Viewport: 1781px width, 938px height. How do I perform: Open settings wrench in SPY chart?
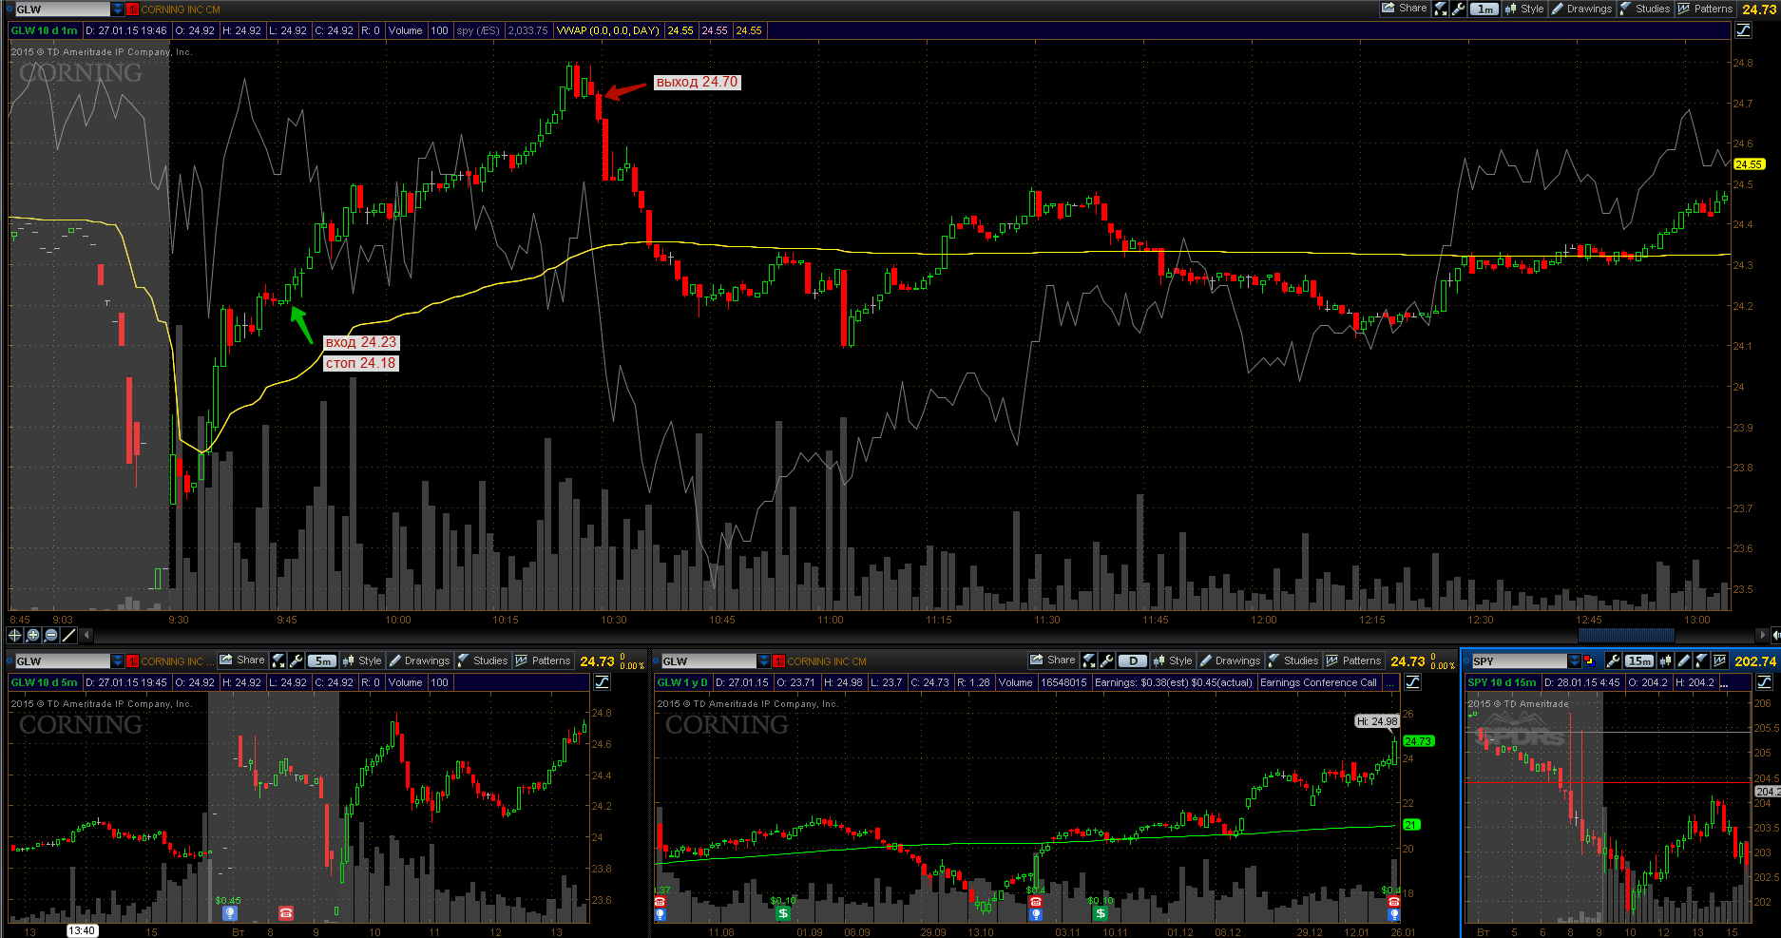click(1612, 660)
